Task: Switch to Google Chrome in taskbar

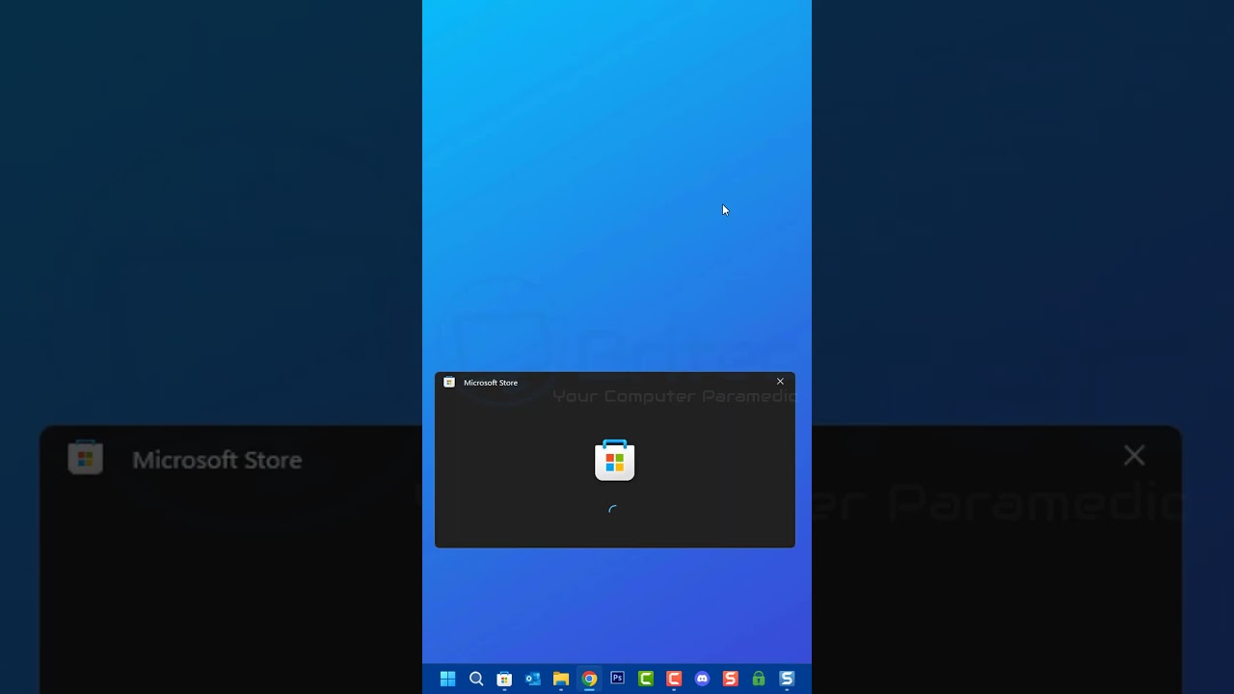Action: tap(589, 679)
